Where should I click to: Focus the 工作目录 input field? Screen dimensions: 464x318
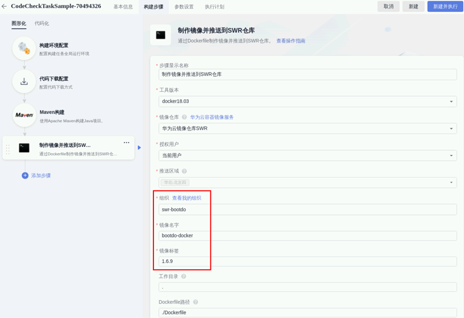(307, 287)
